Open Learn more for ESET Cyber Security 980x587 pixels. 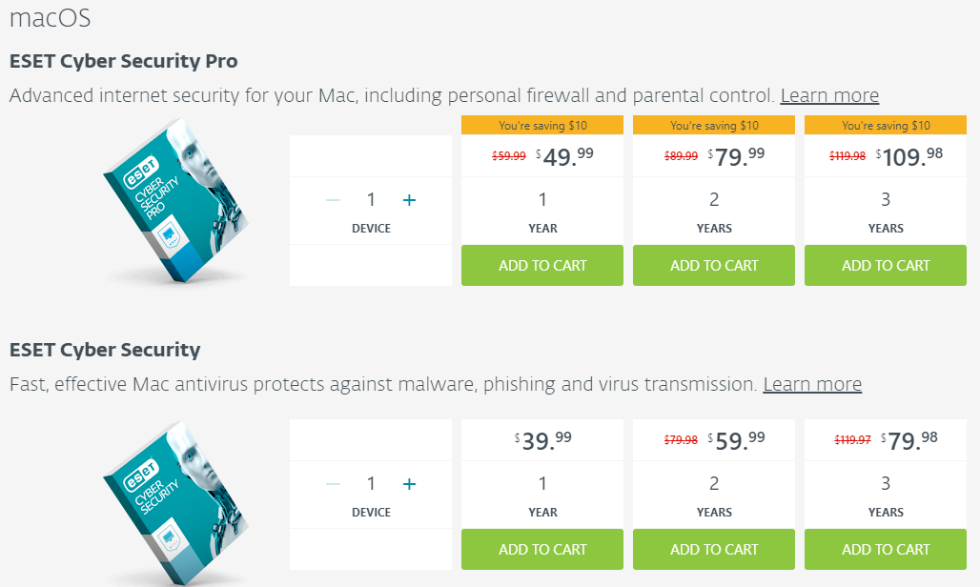(812, 384)
